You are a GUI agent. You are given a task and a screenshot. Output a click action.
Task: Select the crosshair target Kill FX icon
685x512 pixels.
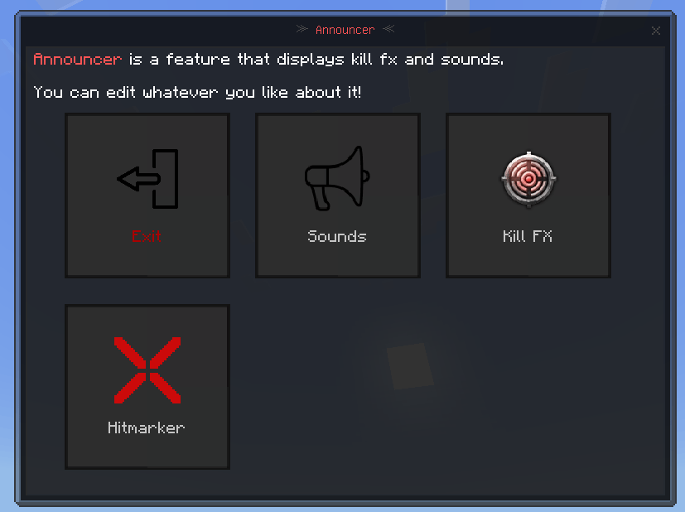tap(528, 179)
